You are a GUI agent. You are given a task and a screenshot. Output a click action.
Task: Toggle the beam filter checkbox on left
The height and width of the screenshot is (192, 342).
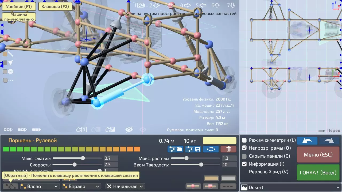click(x=5, y=54)
